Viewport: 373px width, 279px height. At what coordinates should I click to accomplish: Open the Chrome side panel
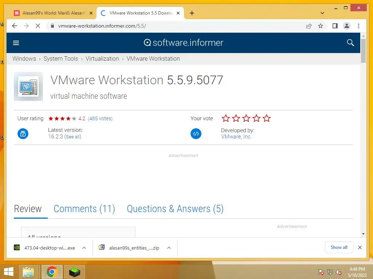pyautogui.click(x=335, y=26)
